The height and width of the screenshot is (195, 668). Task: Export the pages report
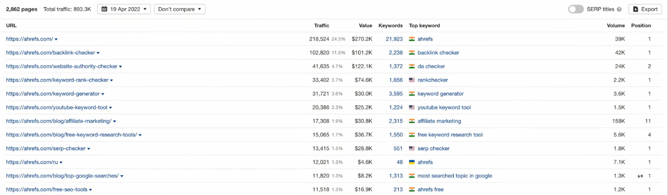click(x=645, y=9)
